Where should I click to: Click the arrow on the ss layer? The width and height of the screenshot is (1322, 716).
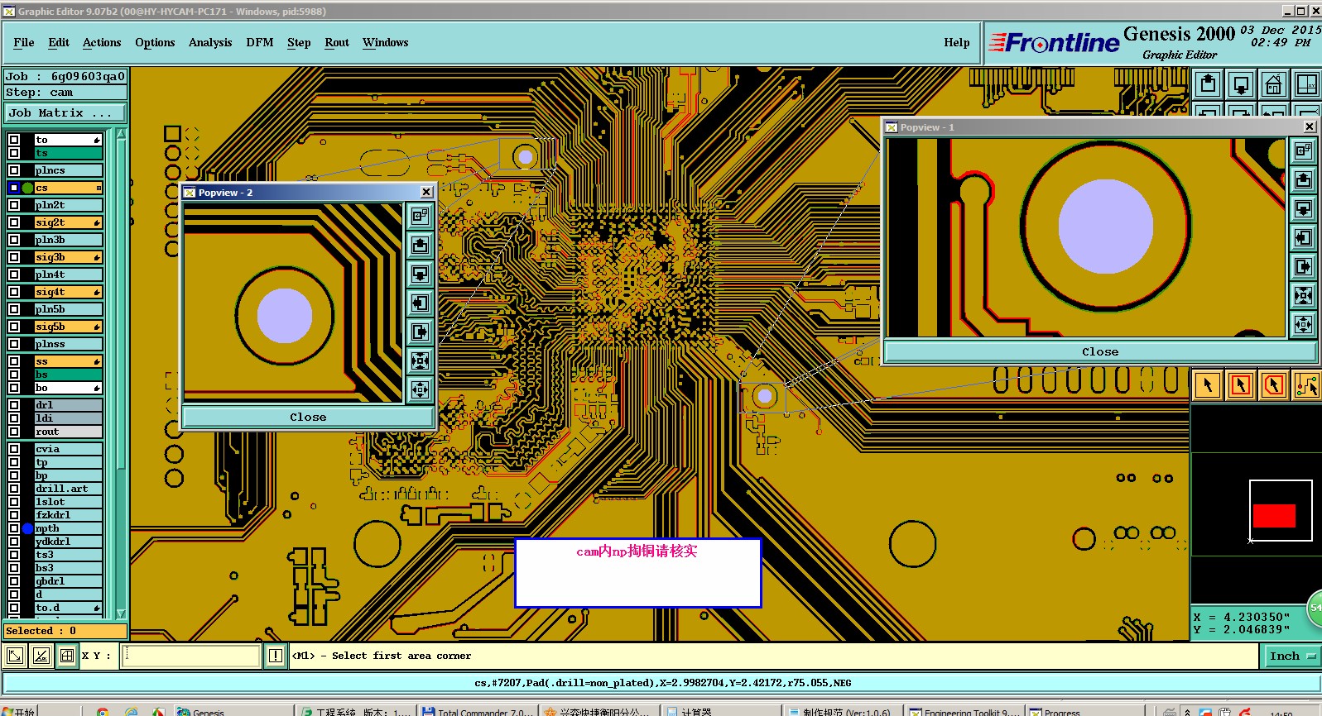click(x=98, y=361)
